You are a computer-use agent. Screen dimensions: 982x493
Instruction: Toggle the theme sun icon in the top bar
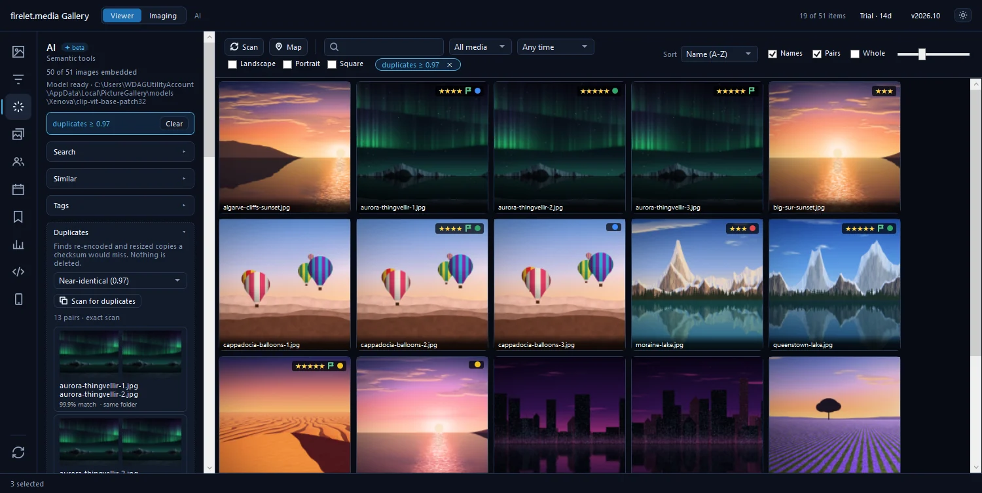tap(962, 16)
